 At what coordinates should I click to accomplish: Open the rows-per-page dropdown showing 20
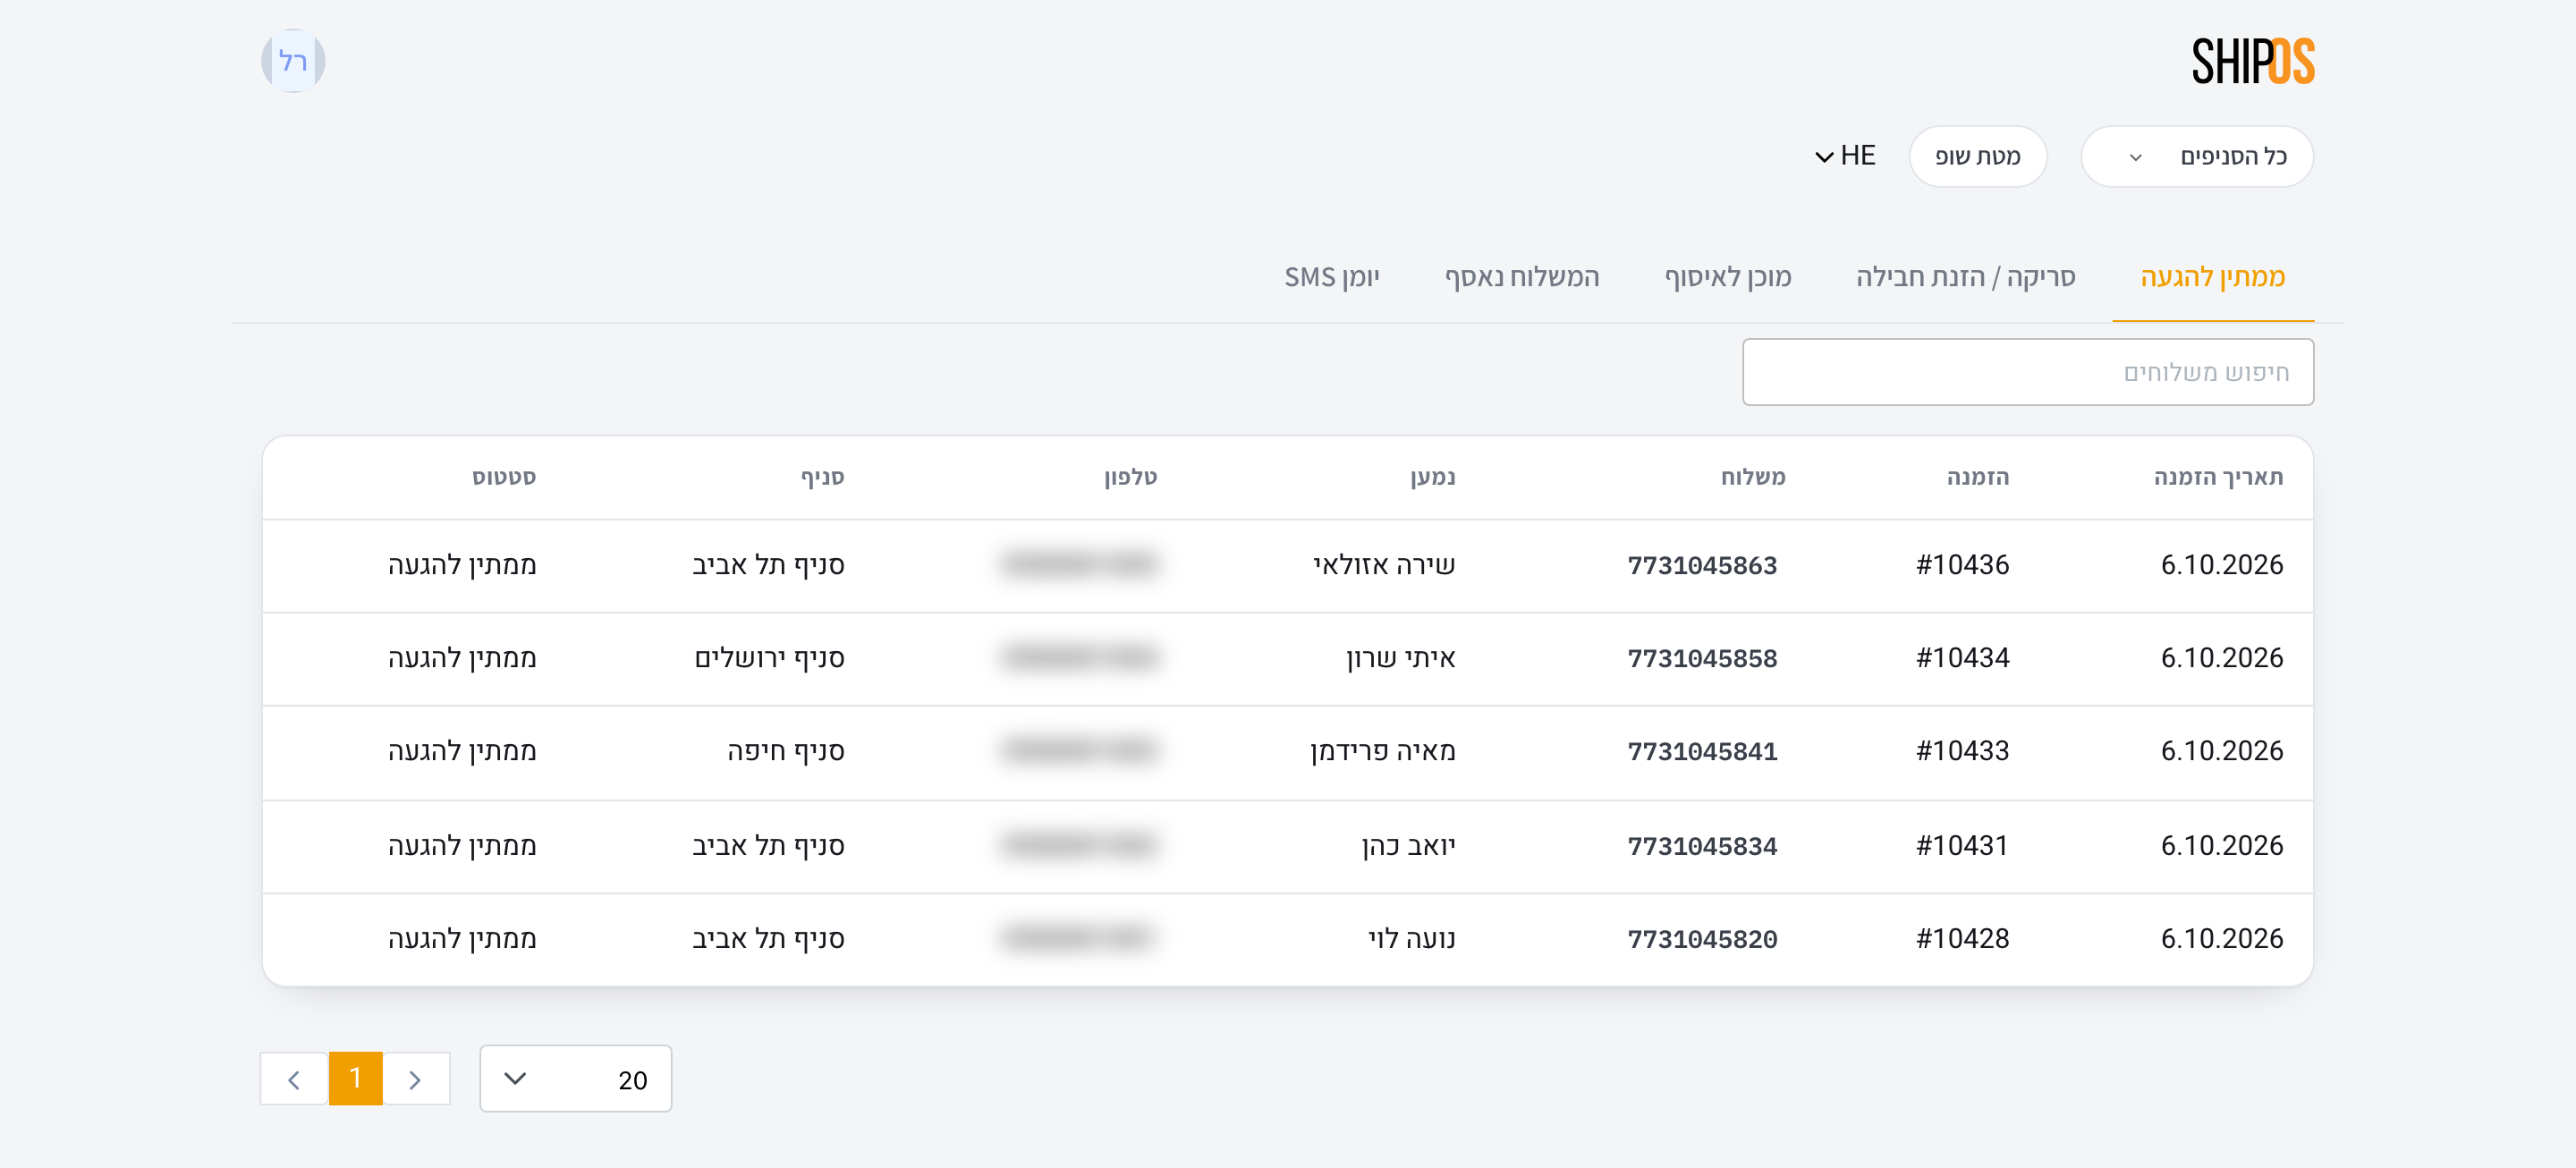click(575, 1079)
